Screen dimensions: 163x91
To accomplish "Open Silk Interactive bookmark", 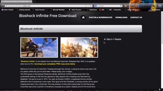I will [x=114, y=10].
